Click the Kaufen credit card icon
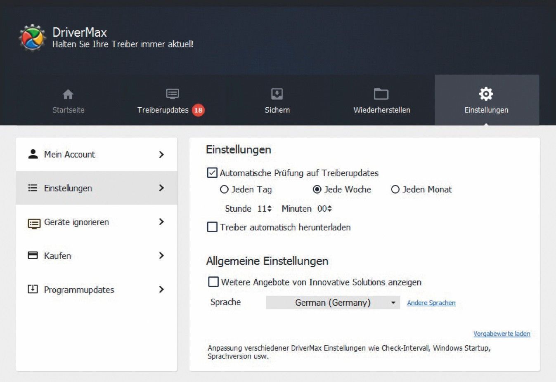Viewport: 556px width, 382px height. click(33, 255)
